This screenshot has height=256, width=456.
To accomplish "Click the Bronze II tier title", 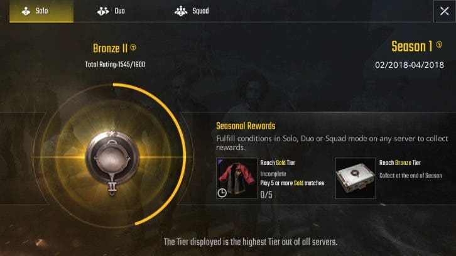I will (110, 48).
